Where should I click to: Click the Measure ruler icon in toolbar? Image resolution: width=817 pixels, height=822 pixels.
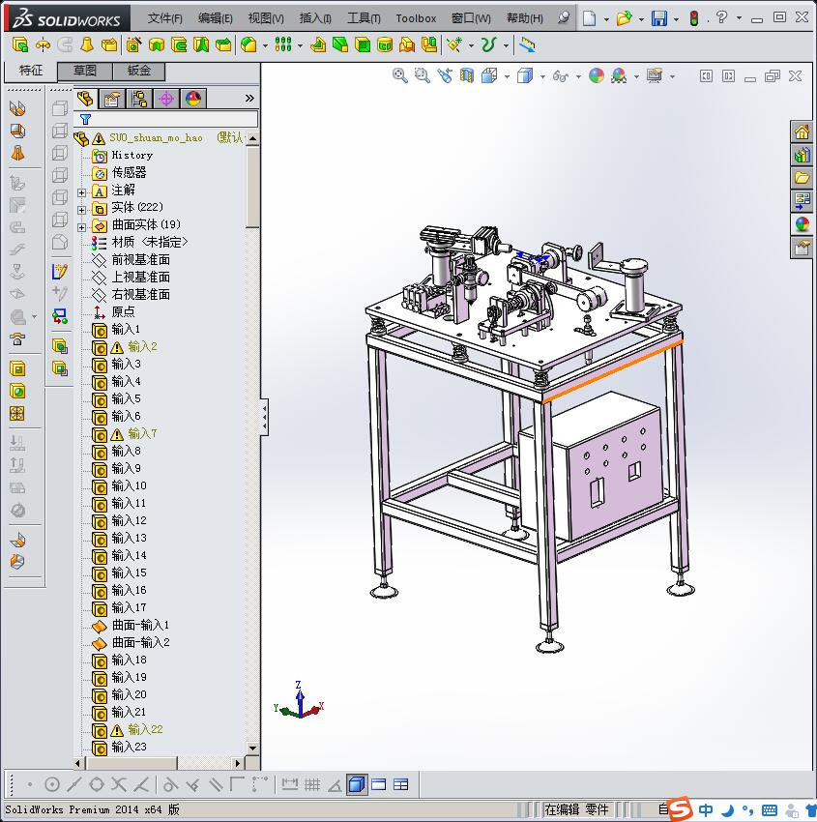coord(527,45)
